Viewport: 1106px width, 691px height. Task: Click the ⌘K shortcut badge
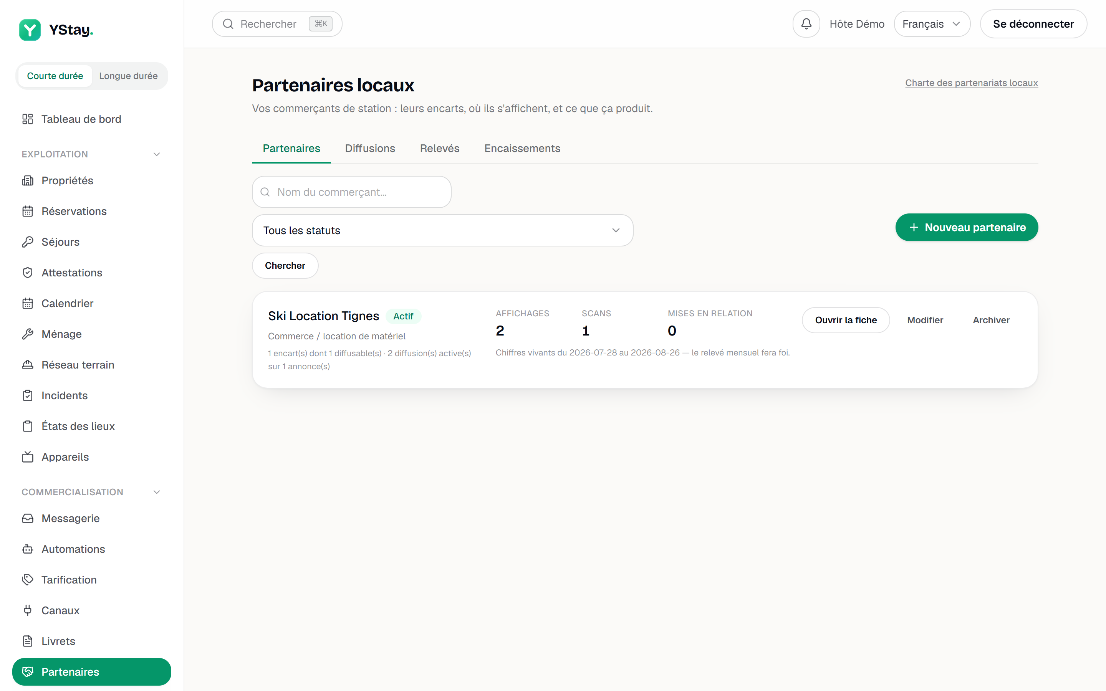pyautogui.click(x=321, y=24)
